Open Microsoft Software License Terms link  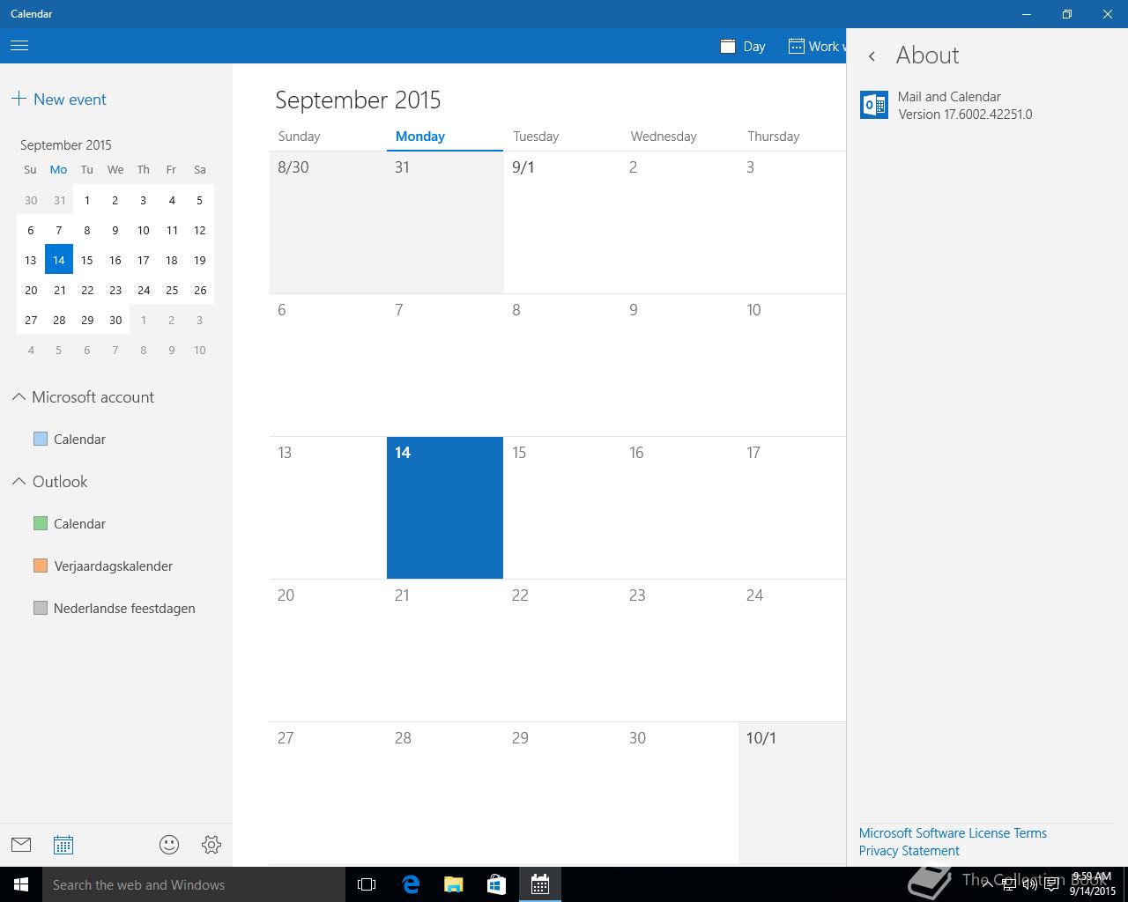coord(953,833)
